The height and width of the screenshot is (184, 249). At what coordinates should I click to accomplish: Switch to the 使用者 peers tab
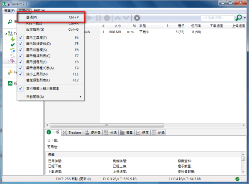pyautogui.click(x=93, y=132)
